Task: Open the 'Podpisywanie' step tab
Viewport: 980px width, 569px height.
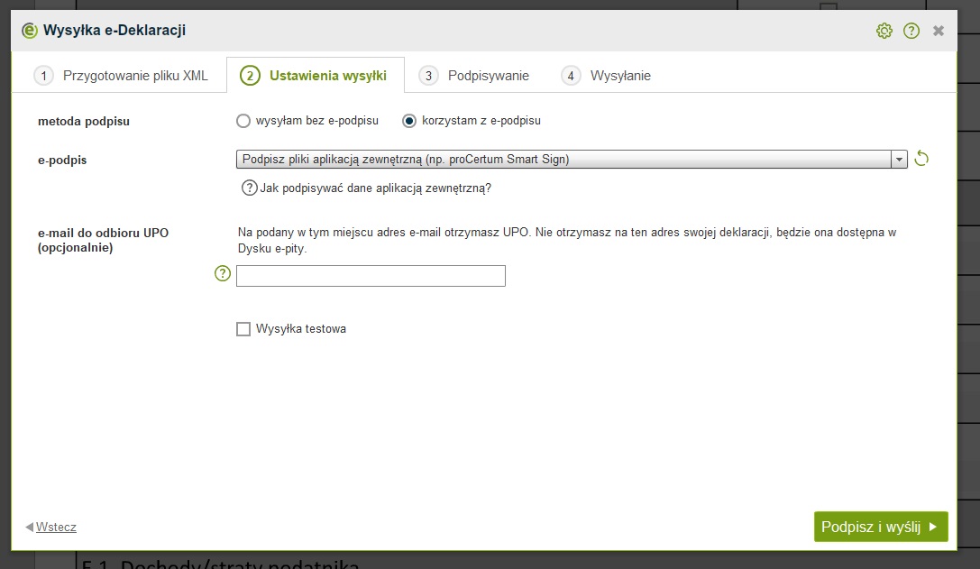Action: [476, 76]
